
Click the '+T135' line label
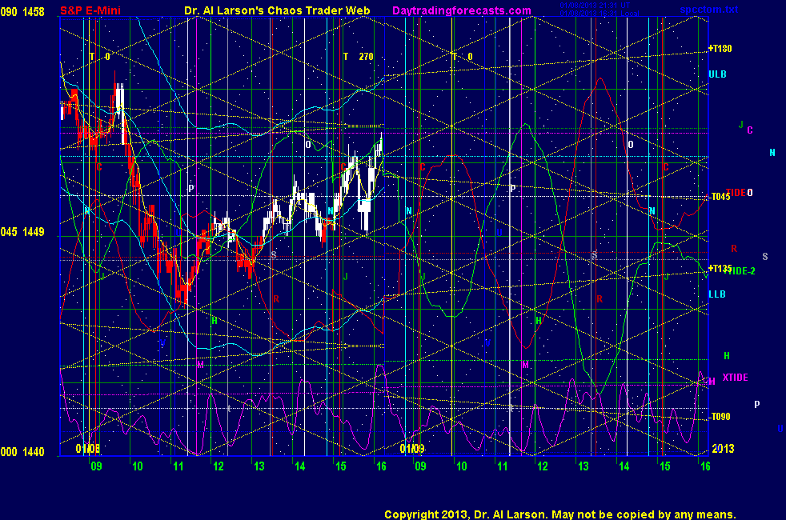pyautogui.click(x=720, y=269)
